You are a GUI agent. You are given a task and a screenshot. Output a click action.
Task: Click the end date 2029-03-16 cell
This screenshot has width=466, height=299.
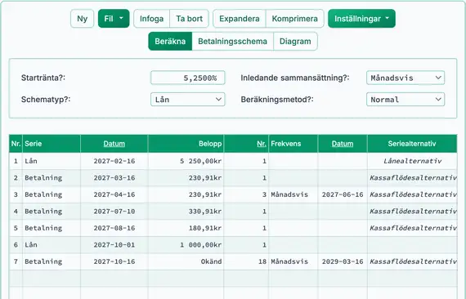click(x=343, y=261)
